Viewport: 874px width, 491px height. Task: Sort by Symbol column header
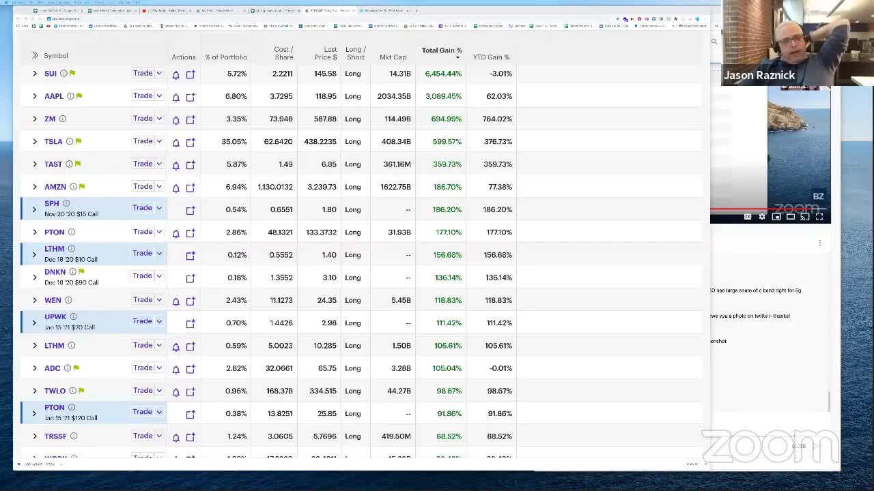56,55
